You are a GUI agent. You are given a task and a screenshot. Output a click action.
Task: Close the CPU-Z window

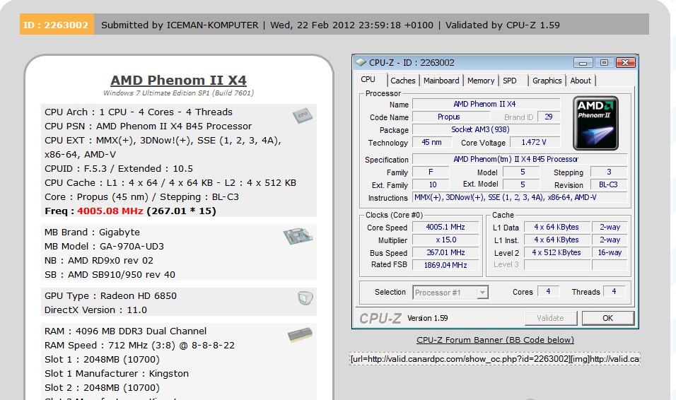tap(626, 63)
